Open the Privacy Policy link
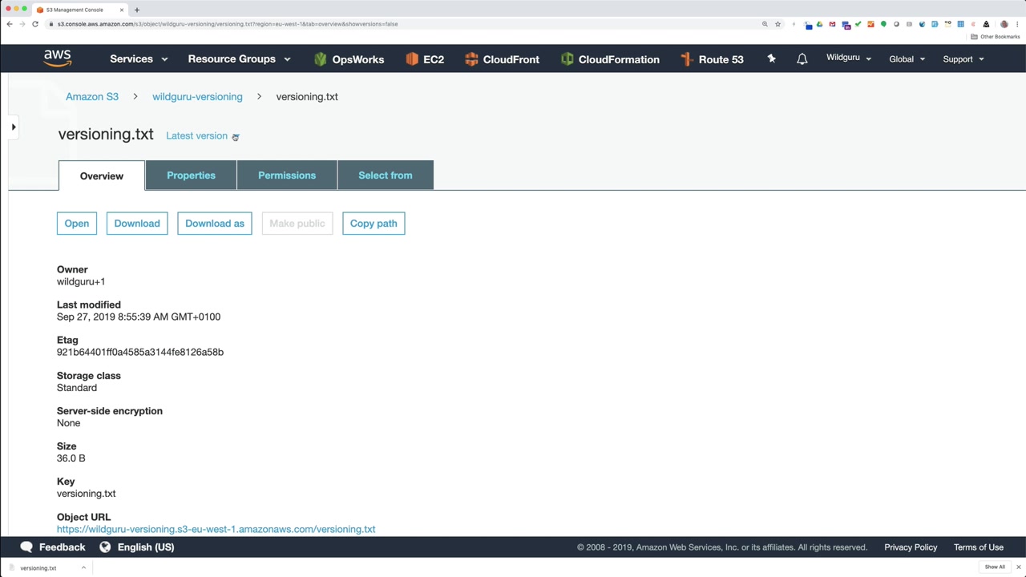1026x577 pixels. [x=911, y=547]
